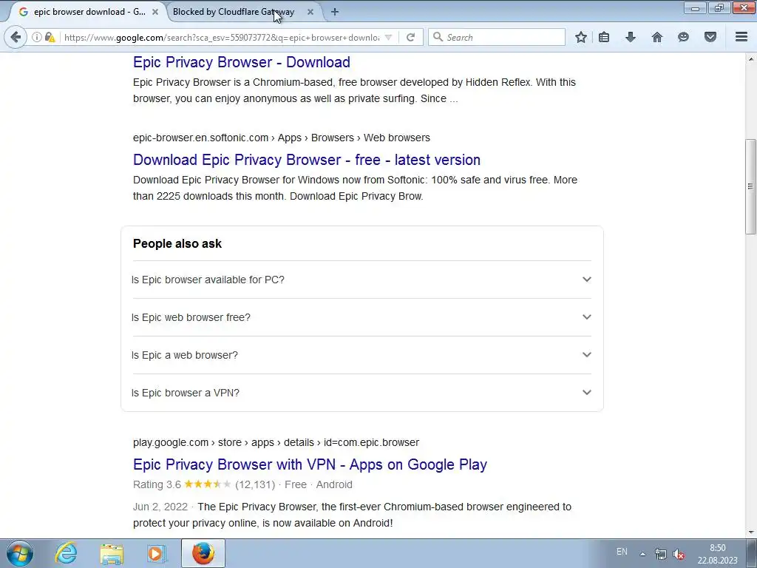The height and width of the screenshot is (568, 757).
Task: Open Windows Explorer folder from taskbar
Action: [x=112, y=553]
